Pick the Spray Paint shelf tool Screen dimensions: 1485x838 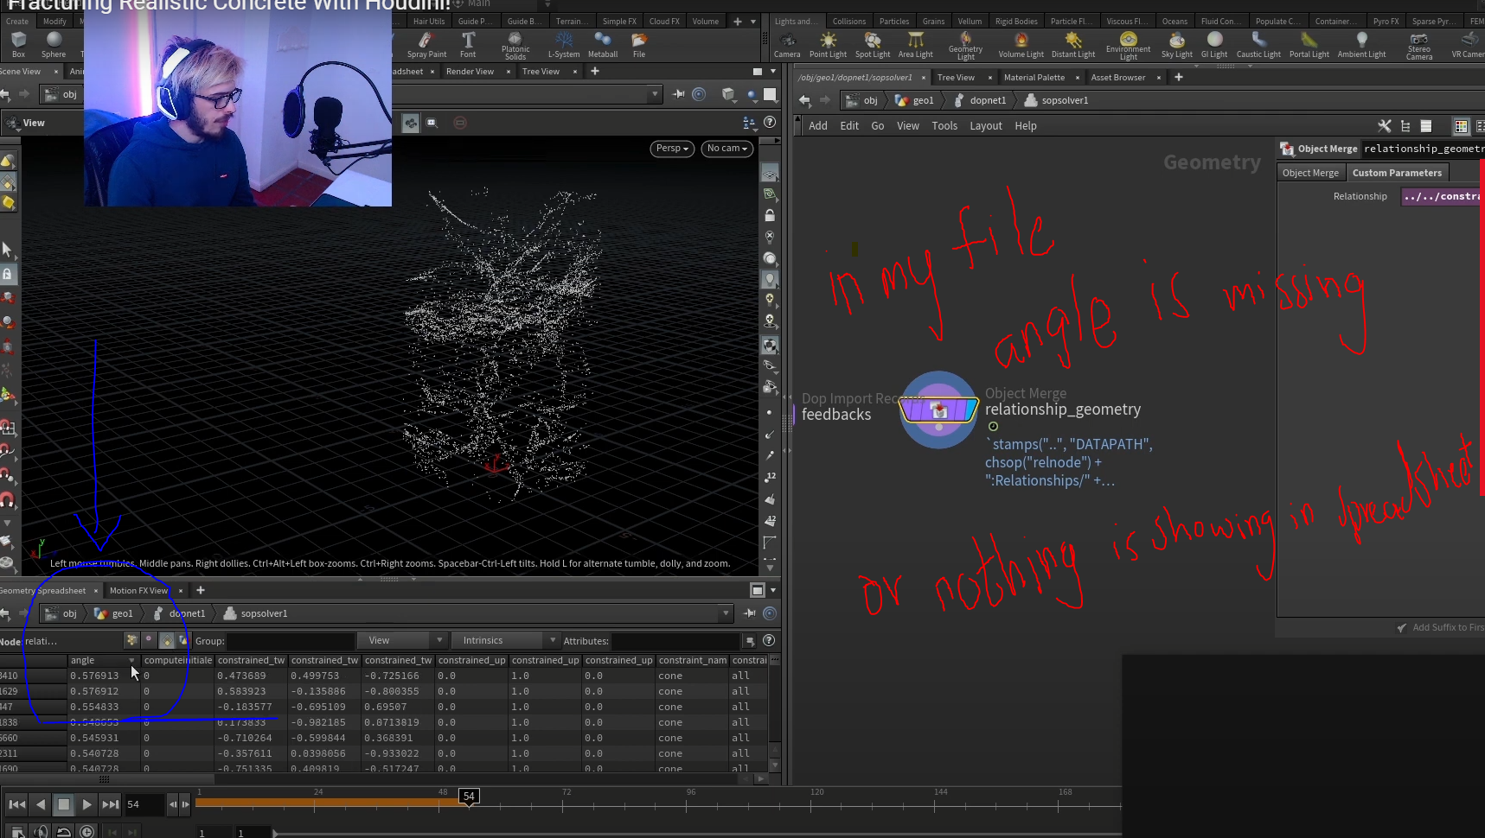point(426,44)
